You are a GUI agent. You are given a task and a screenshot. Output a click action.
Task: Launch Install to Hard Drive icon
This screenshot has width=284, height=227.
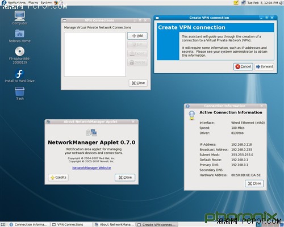(x=20, y=76)
